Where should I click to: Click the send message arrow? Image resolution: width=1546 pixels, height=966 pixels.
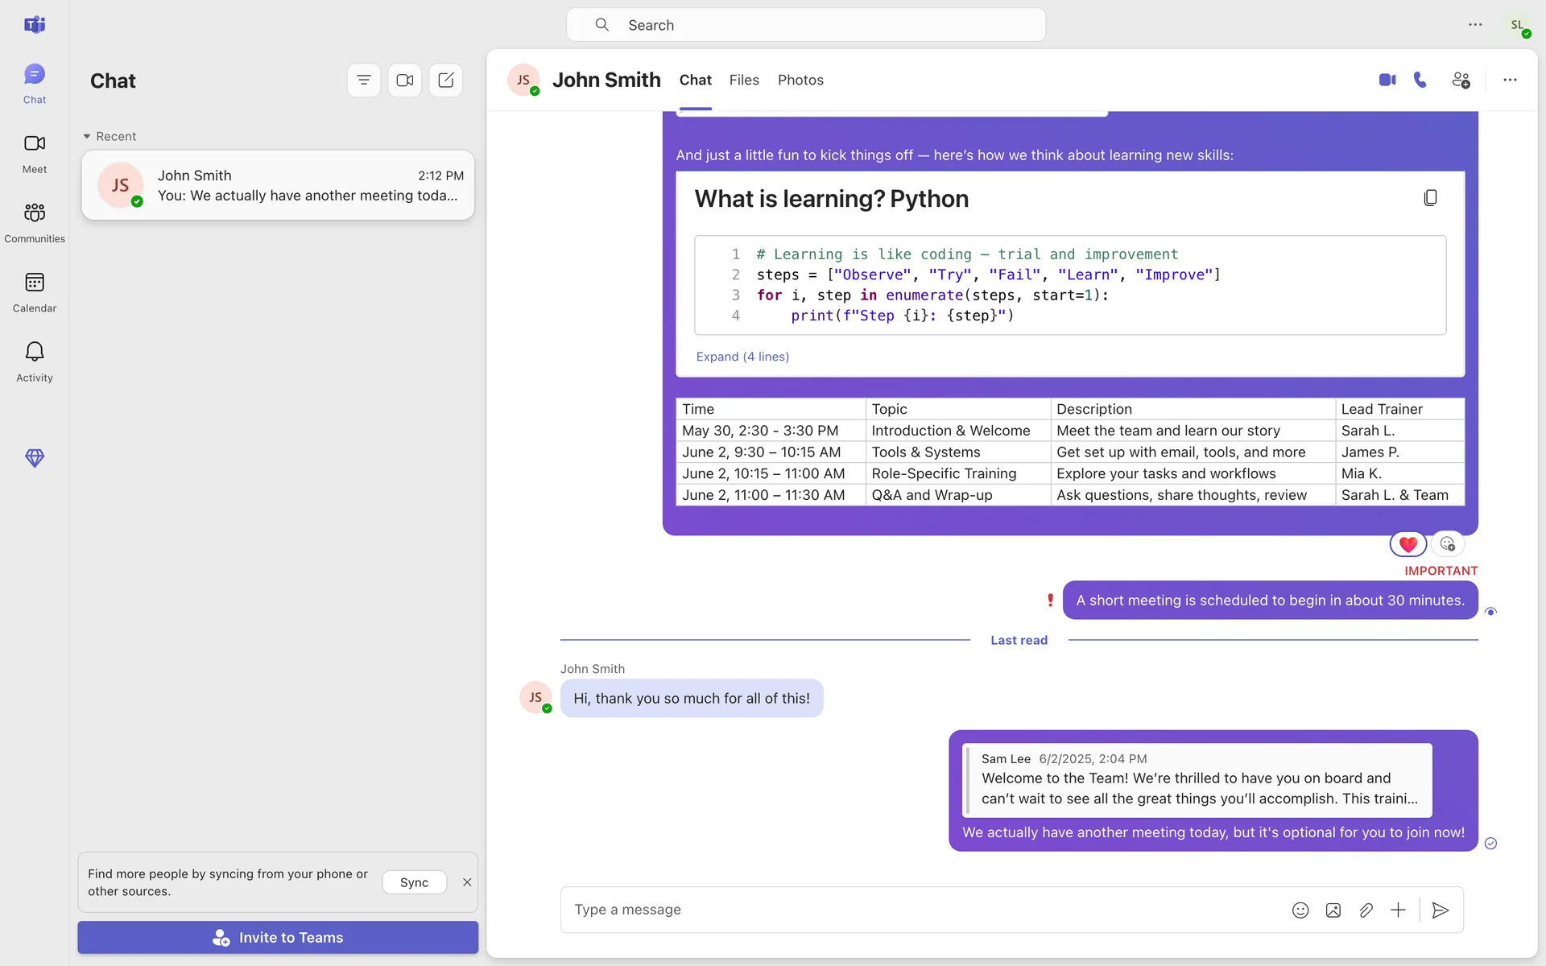tap(1441, 910)
